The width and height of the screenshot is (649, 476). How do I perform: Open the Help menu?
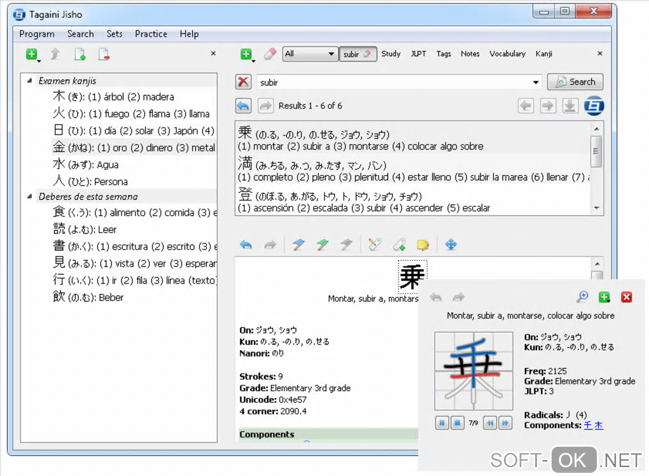coord(189,34)
